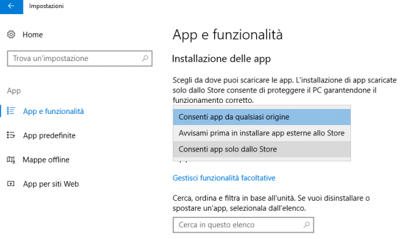
Task: Choose Consenti app solo dallo Store
Action: point(262,149)
